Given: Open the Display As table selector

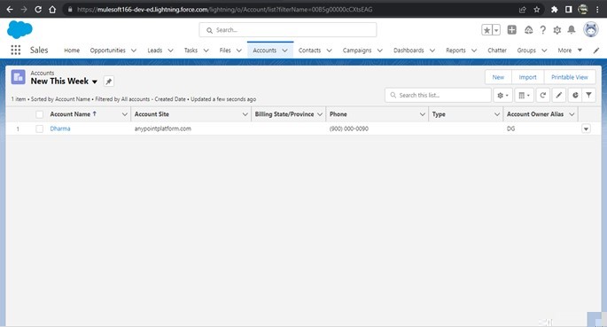Looking at the screenshot, I should point(525,95).
